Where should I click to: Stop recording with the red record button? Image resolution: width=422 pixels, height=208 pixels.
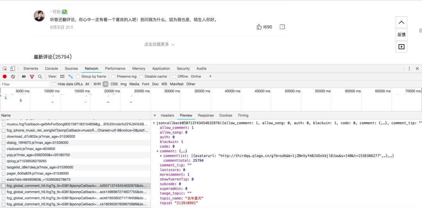(5, 76)
